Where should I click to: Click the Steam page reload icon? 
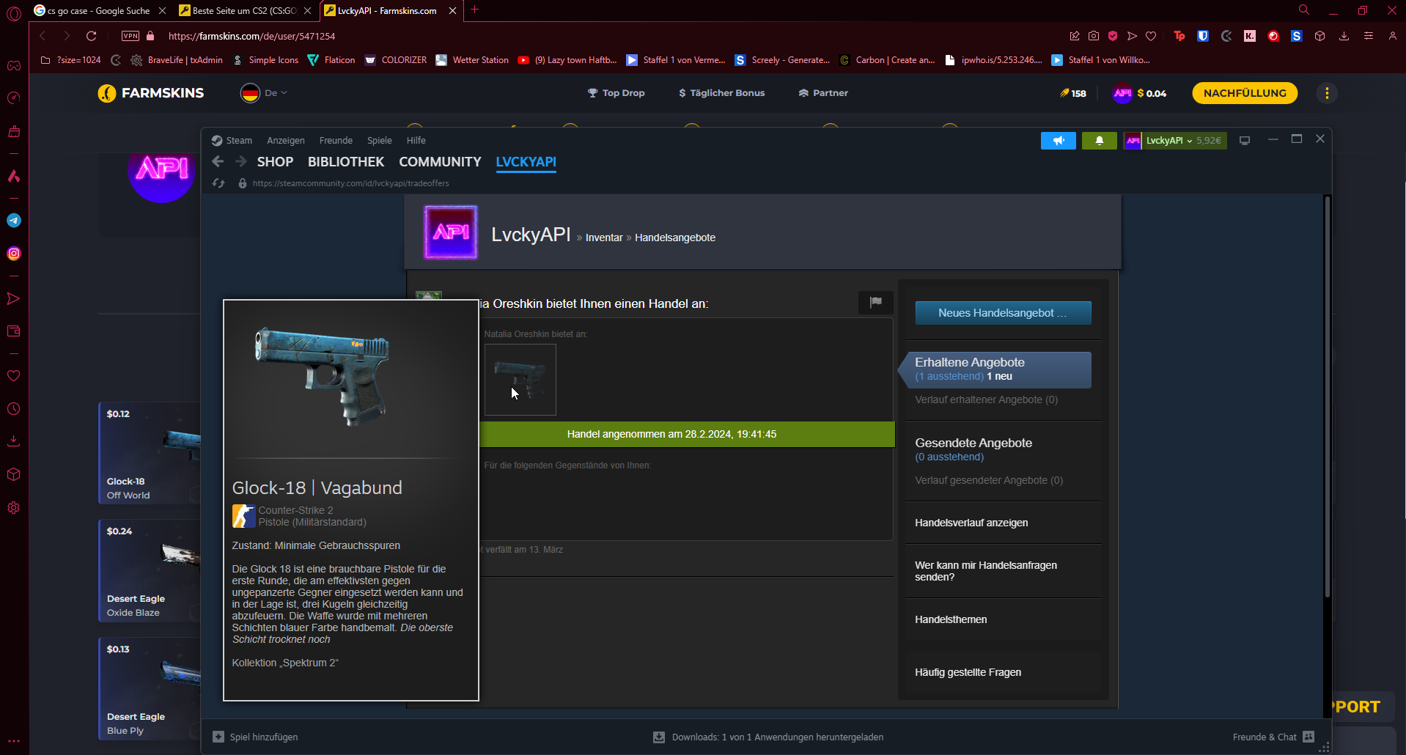tap(218, 183)
